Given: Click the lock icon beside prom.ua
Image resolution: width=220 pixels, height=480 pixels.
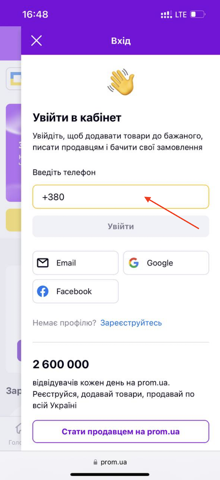Looking at the screenshot, I should pyautogui.click(x=95, y=462).
